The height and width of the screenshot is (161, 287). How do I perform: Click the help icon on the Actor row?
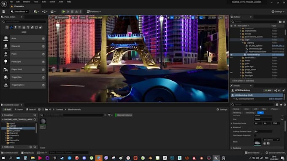point(43,39)
